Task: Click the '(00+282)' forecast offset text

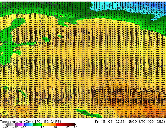Action: [x=157, y=122]
